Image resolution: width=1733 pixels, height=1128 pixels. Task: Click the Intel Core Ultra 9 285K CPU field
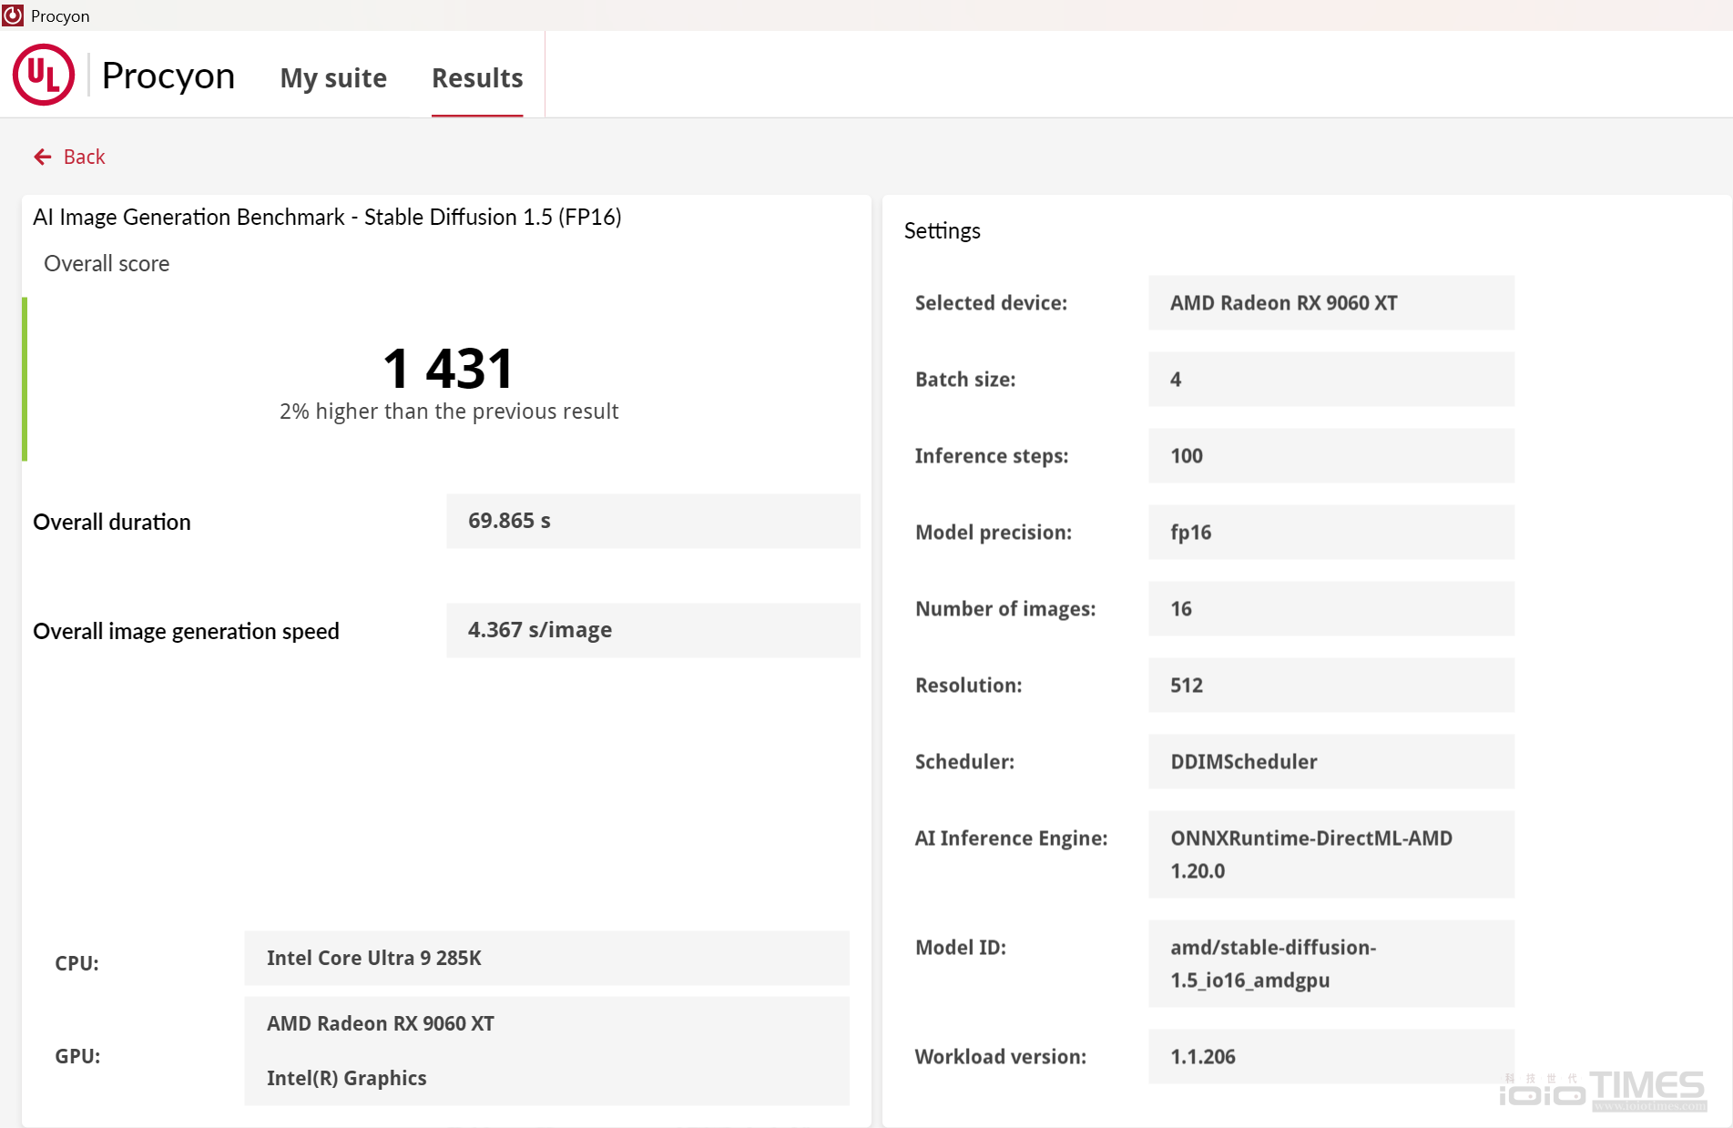pyautogui.click(x=546, y=958)
